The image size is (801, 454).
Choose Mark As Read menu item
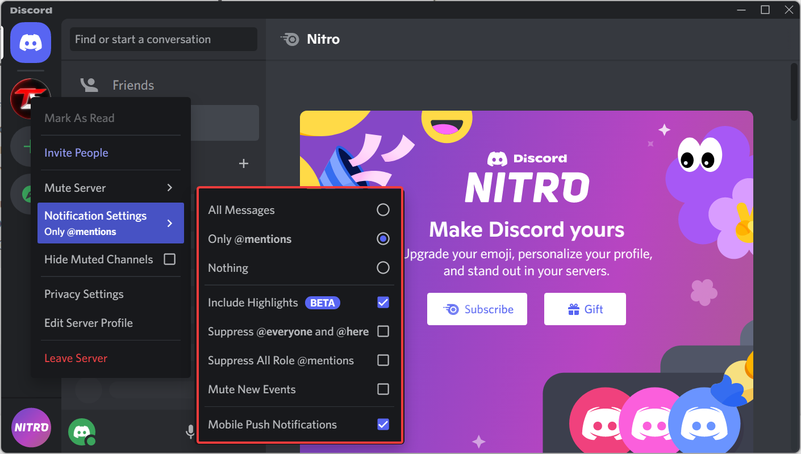pos(111,118)
